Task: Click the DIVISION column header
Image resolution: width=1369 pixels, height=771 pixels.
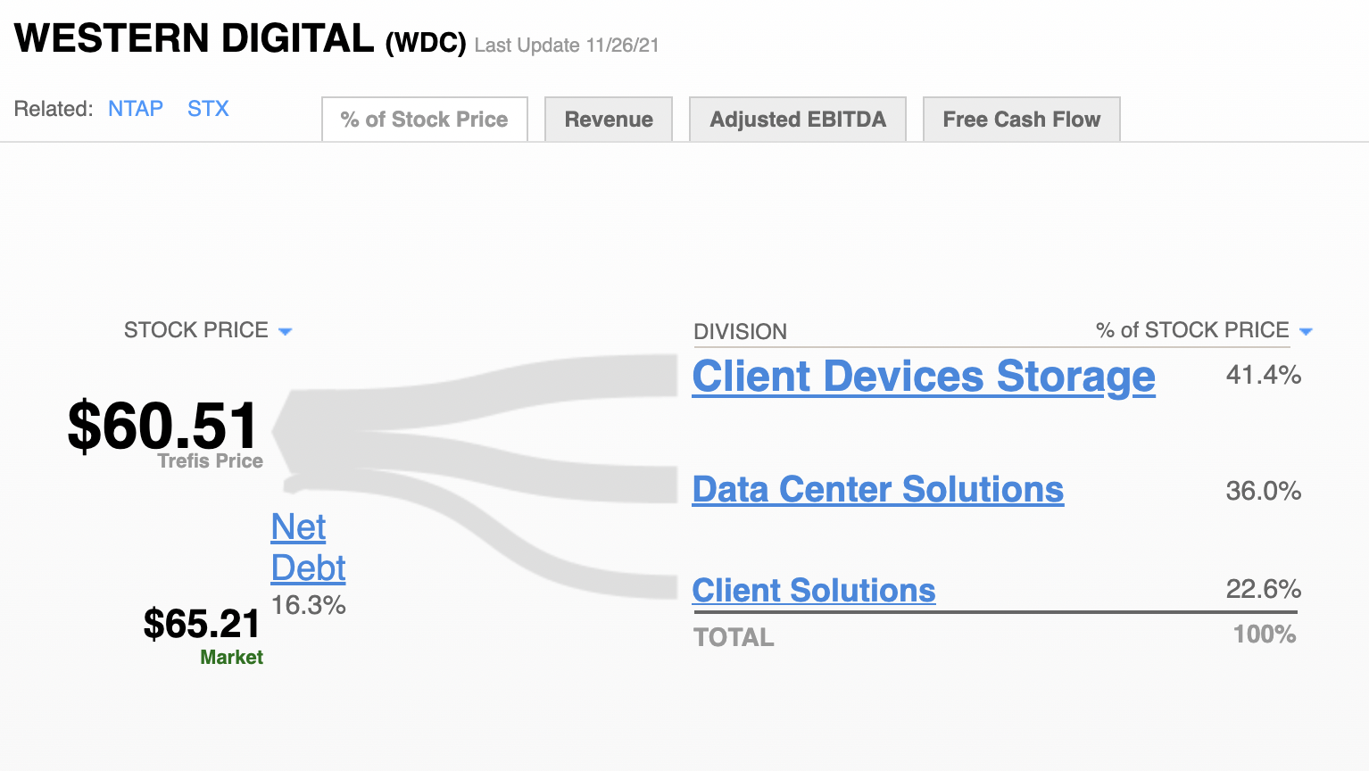Action: [x=741, y=332]
